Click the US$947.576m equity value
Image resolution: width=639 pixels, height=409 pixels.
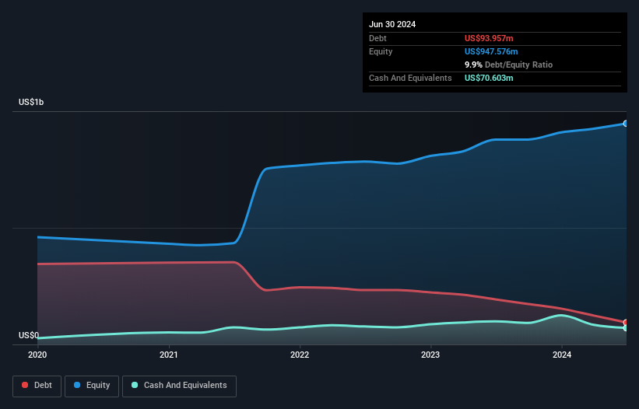coord(491,51)
